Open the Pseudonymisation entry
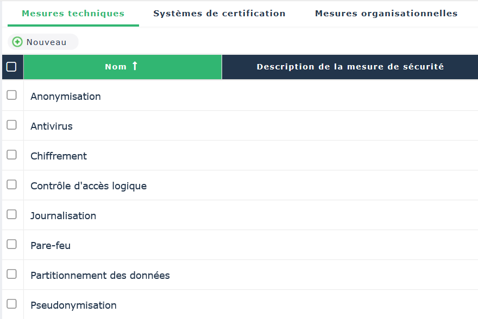The image size is (478, 319). coord(73,305)
